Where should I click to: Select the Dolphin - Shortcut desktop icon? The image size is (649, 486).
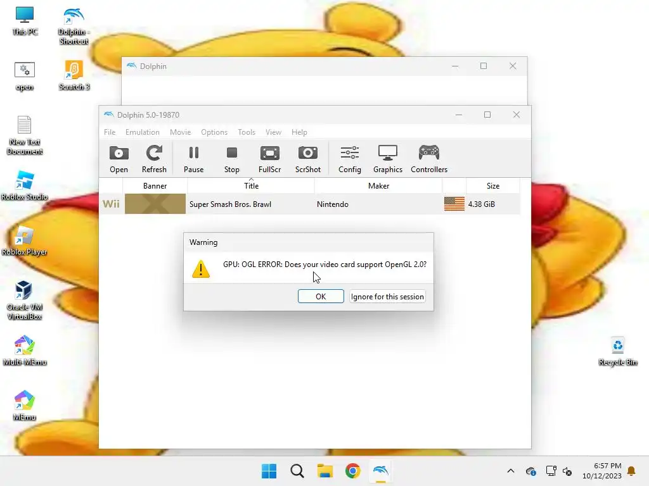pyautogui.click(x=74, y=25)
